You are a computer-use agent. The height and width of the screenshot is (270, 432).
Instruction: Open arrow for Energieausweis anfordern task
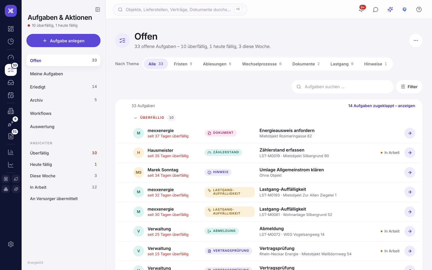coord(410,133)
